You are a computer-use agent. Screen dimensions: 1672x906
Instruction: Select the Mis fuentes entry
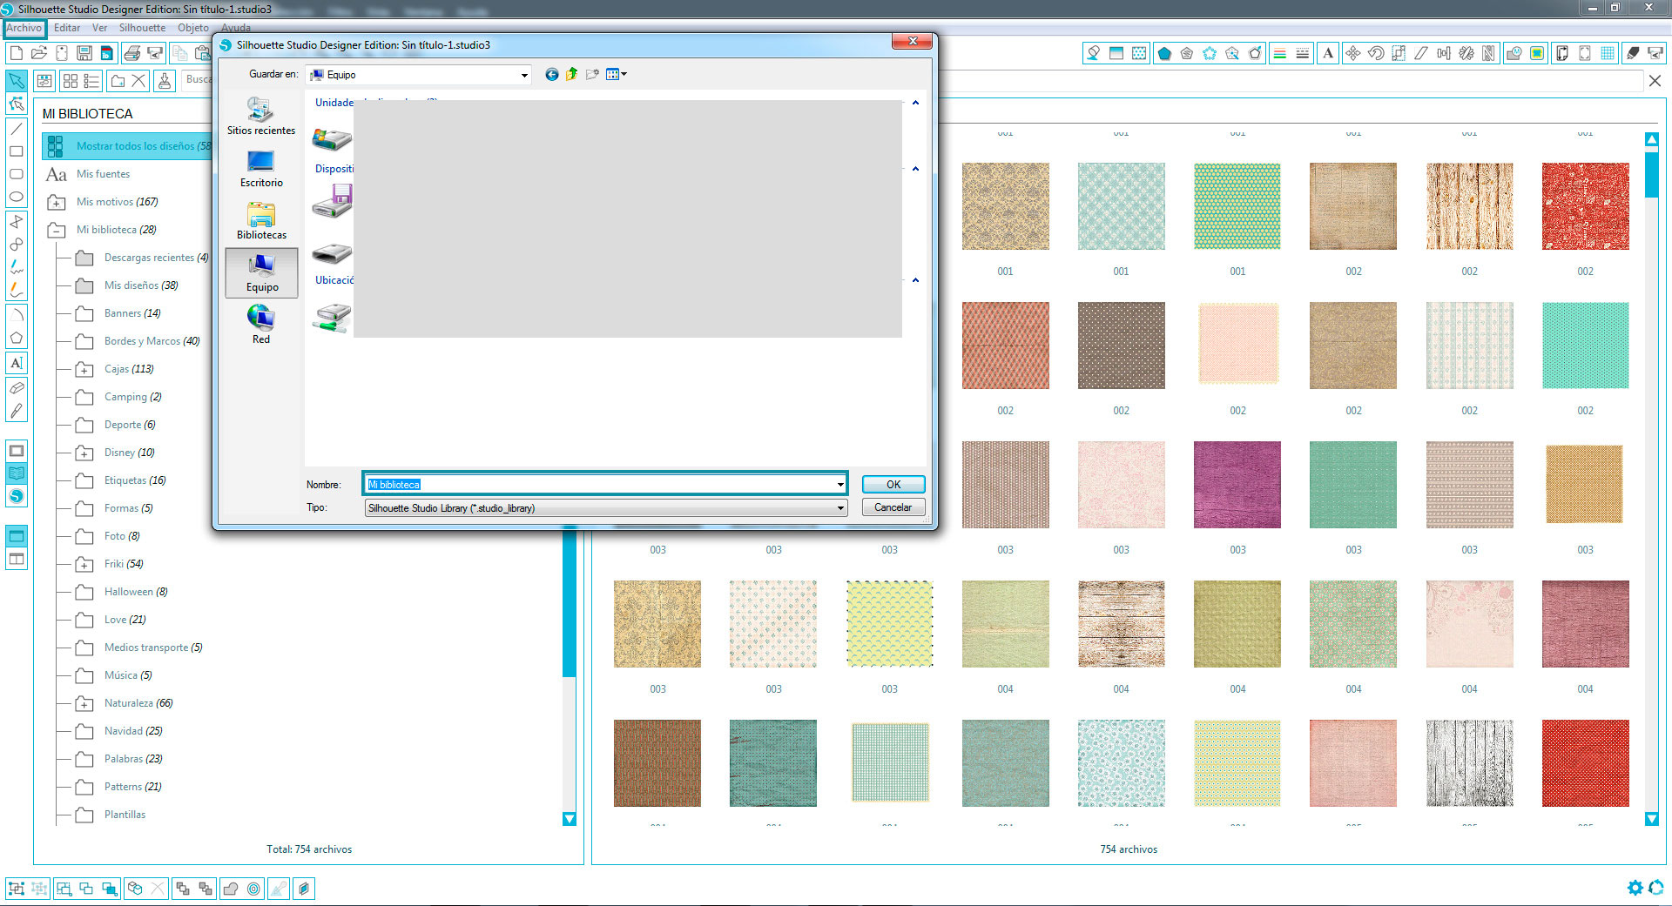[x=103, y=174]
